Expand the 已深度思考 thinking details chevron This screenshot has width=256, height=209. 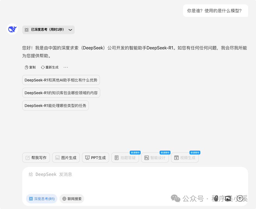coord(70,30)
